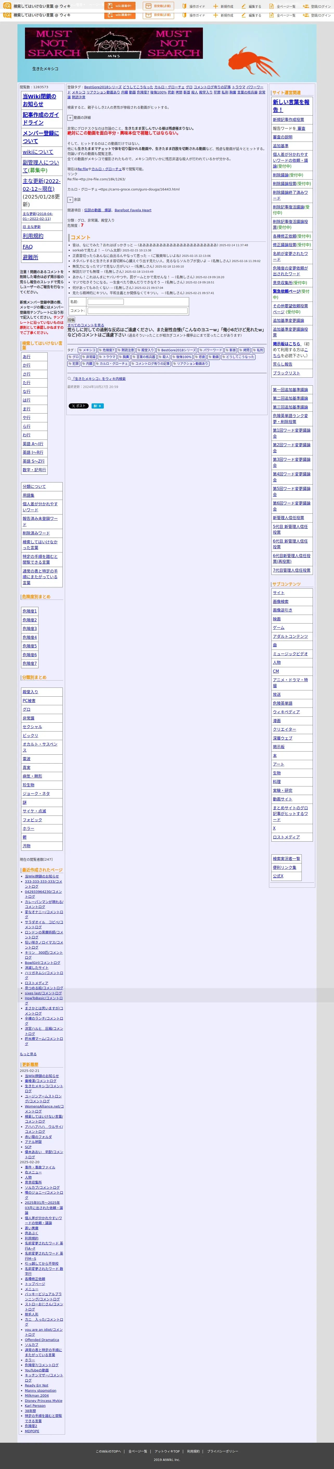334x1469 pixels.
Task: Open 便利リンク集 link
Action: point(284,867)
